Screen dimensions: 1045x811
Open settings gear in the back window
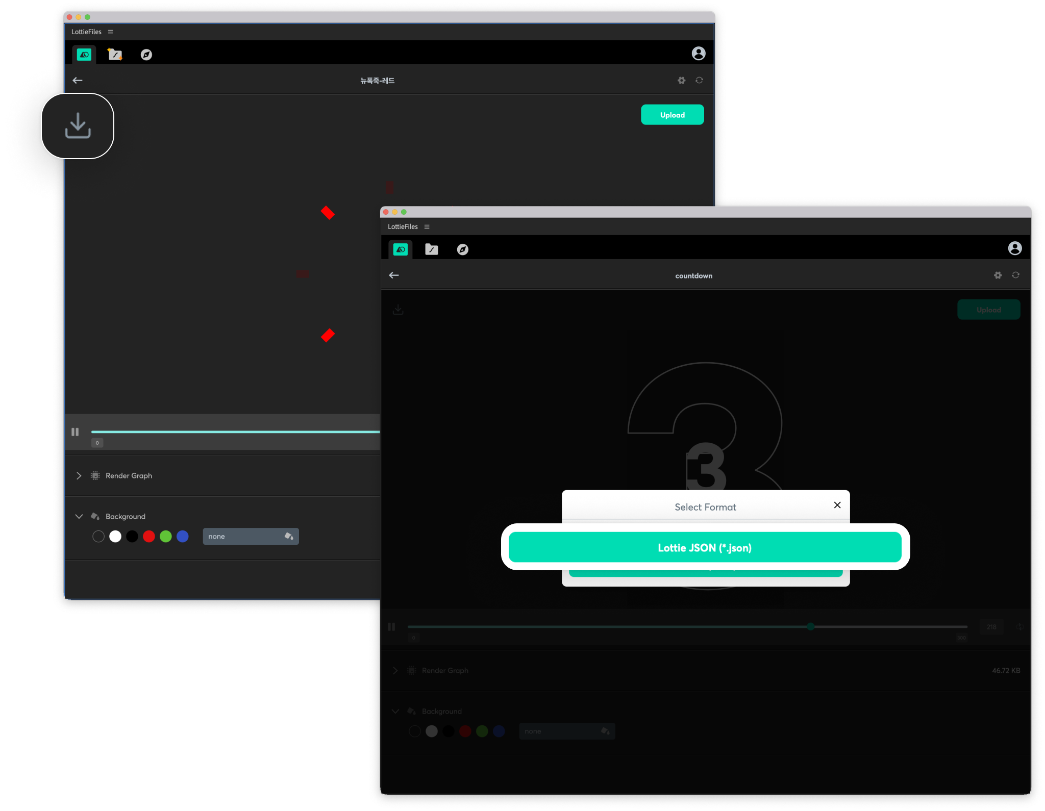pyautogui.click(x=681, y=81)
